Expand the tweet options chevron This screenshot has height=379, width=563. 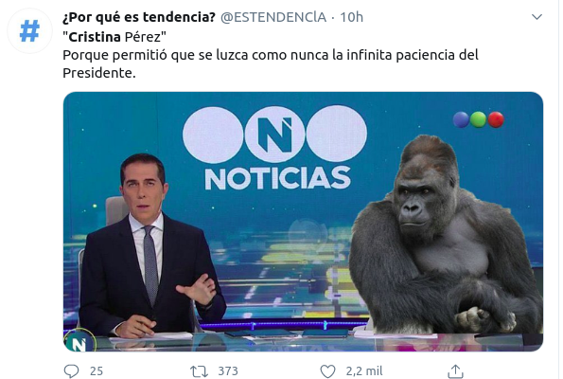click(x=537, y=17)
